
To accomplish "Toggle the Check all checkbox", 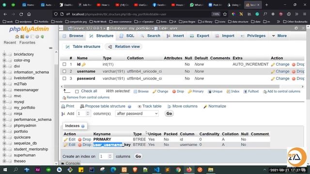I will pyautogui.click(x=77, y=91).
